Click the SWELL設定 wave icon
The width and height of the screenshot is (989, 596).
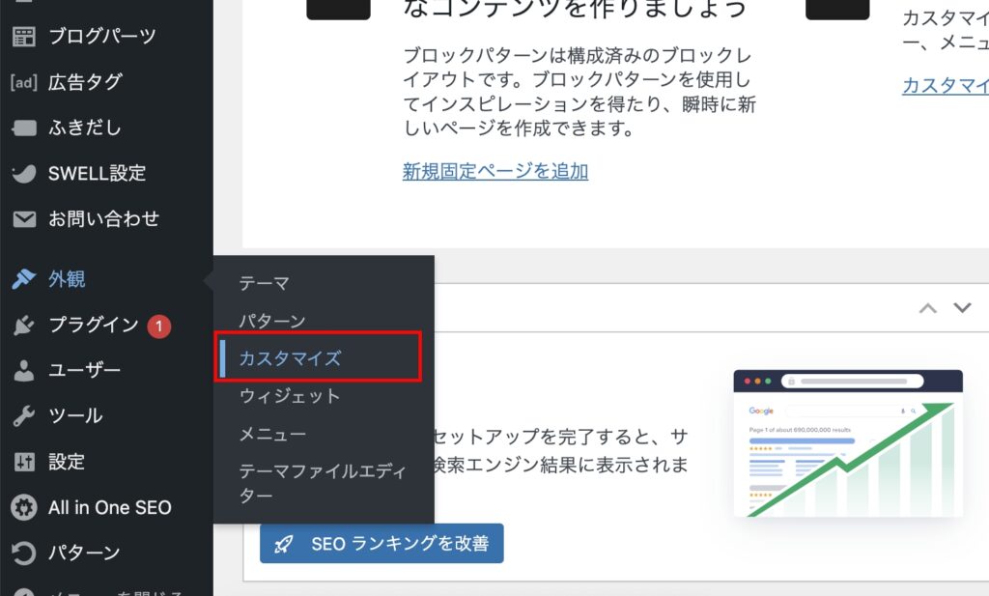[23, 174]
